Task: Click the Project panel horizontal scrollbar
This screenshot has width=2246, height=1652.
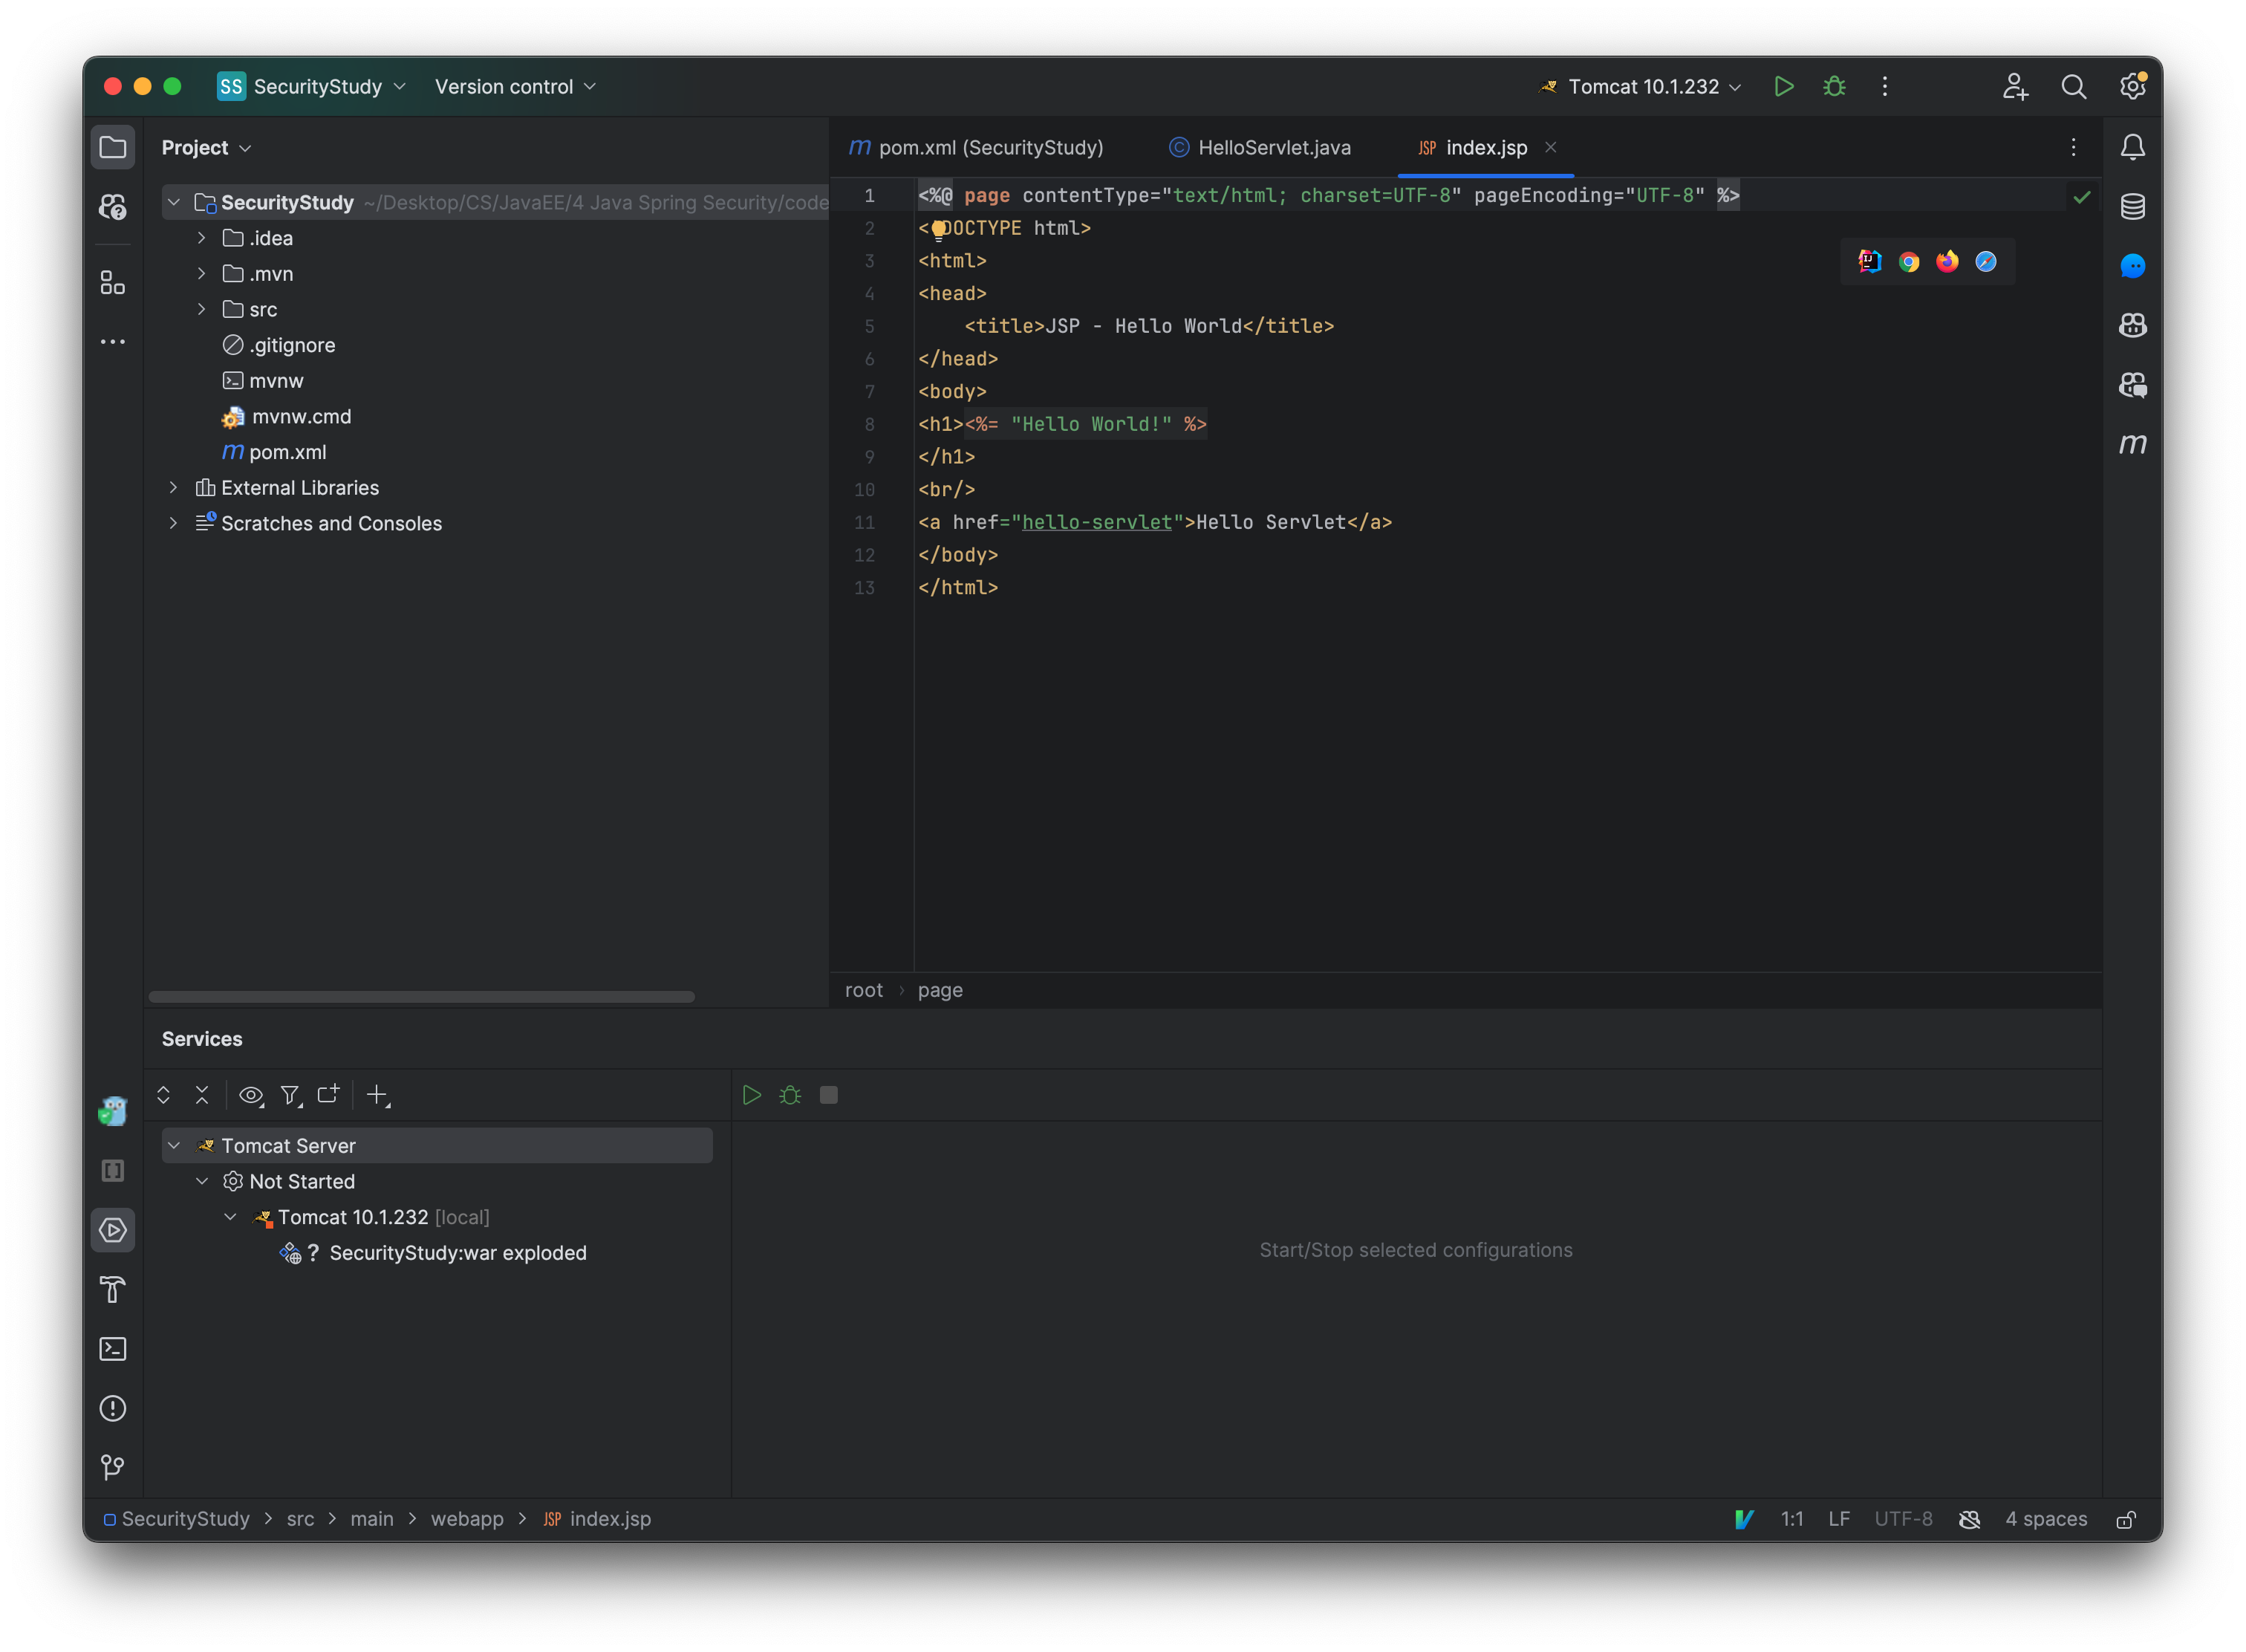Action: pos(420,996)
